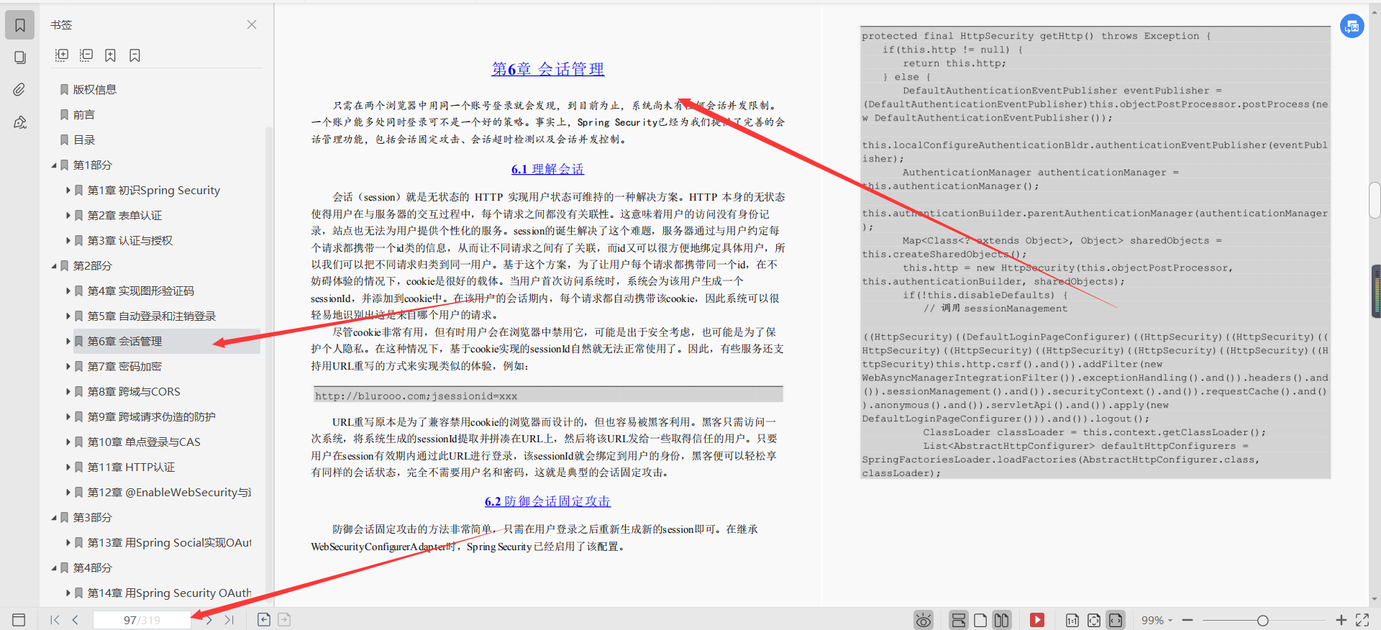Select the 前言 bookmark
This screenshot has height=630, width=1381.
(x=83, y=115)
